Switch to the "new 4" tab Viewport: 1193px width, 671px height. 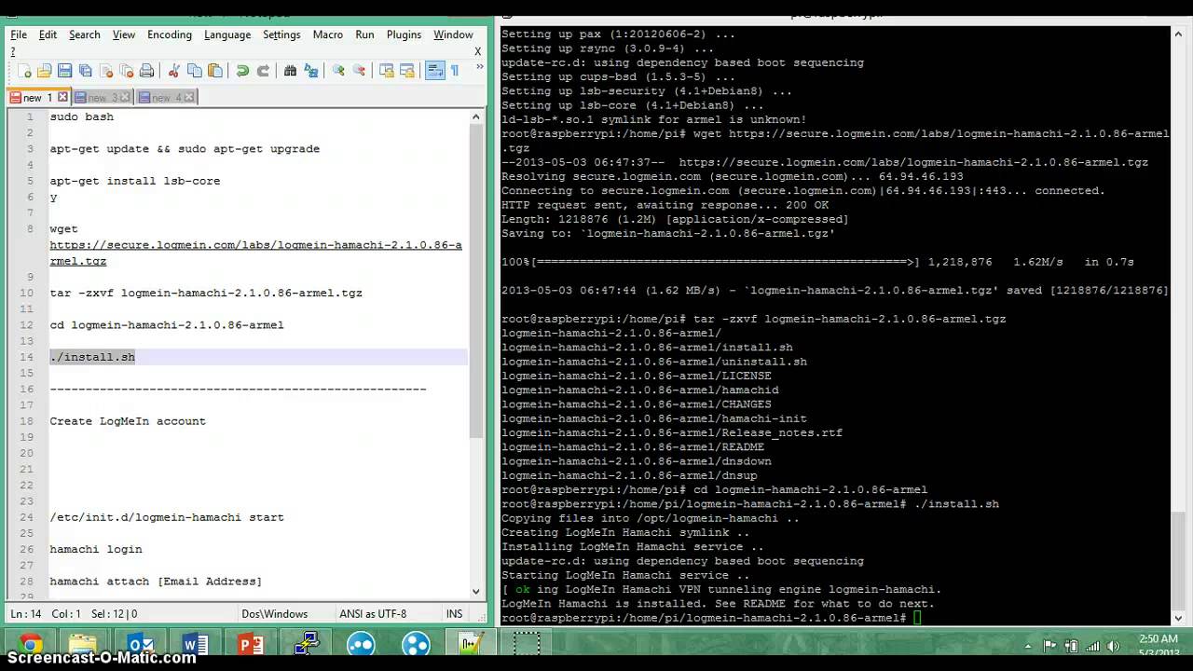pos(160,97)
